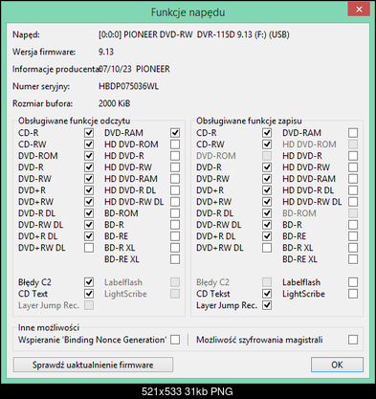Viewport: 376px width, 399px height.
Task: Toggle Błędy C2 read checkbox
Action: 89,282
